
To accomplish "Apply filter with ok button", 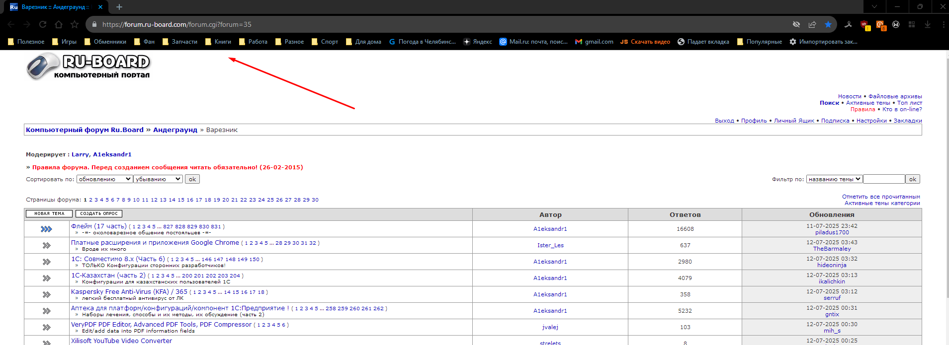I will click(x=913, y=179).
